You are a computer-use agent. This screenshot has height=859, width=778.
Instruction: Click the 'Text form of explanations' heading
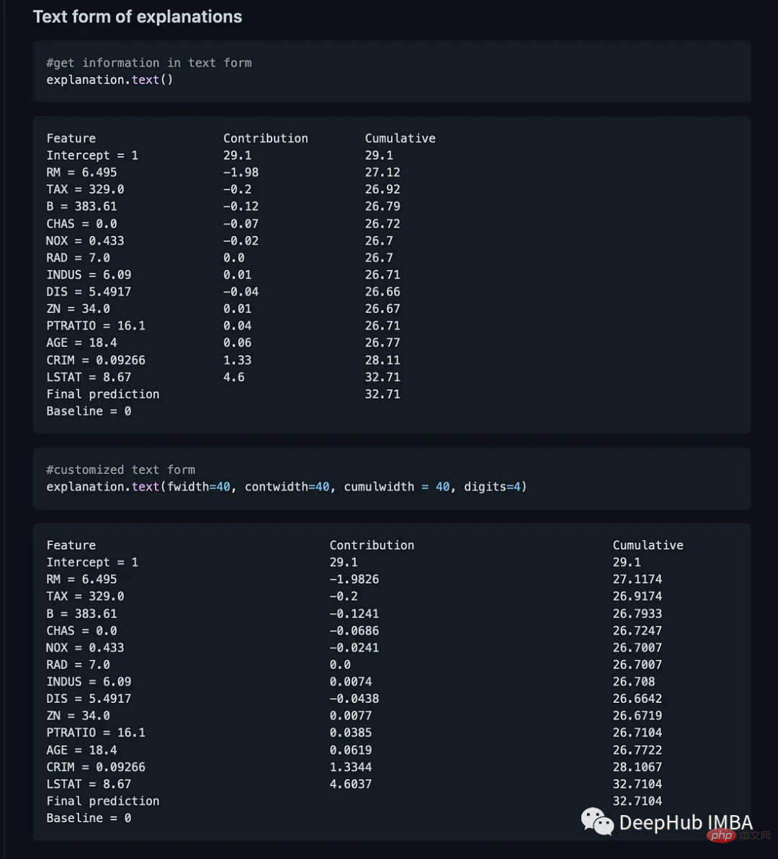pyautogui.click(x=138, y=17)
